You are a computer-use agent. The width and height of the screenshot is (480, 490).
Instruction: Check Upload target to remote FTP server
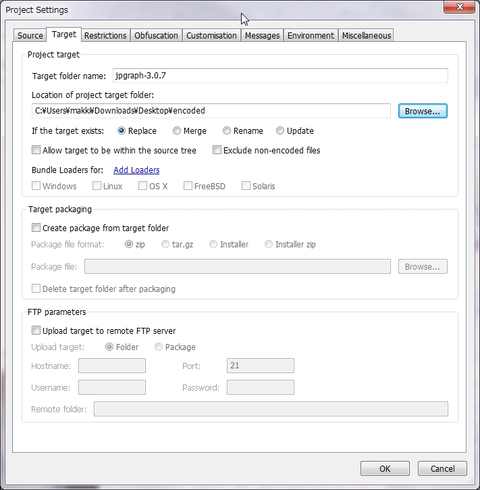pos(36,331)
